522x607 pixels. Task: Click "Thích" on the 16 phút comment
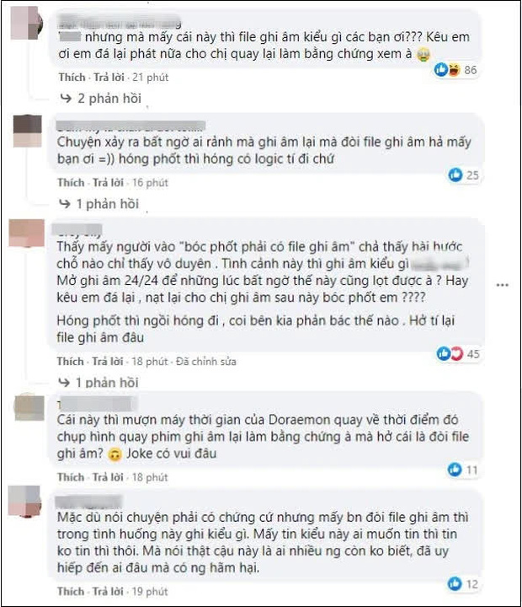click(72, 183)
